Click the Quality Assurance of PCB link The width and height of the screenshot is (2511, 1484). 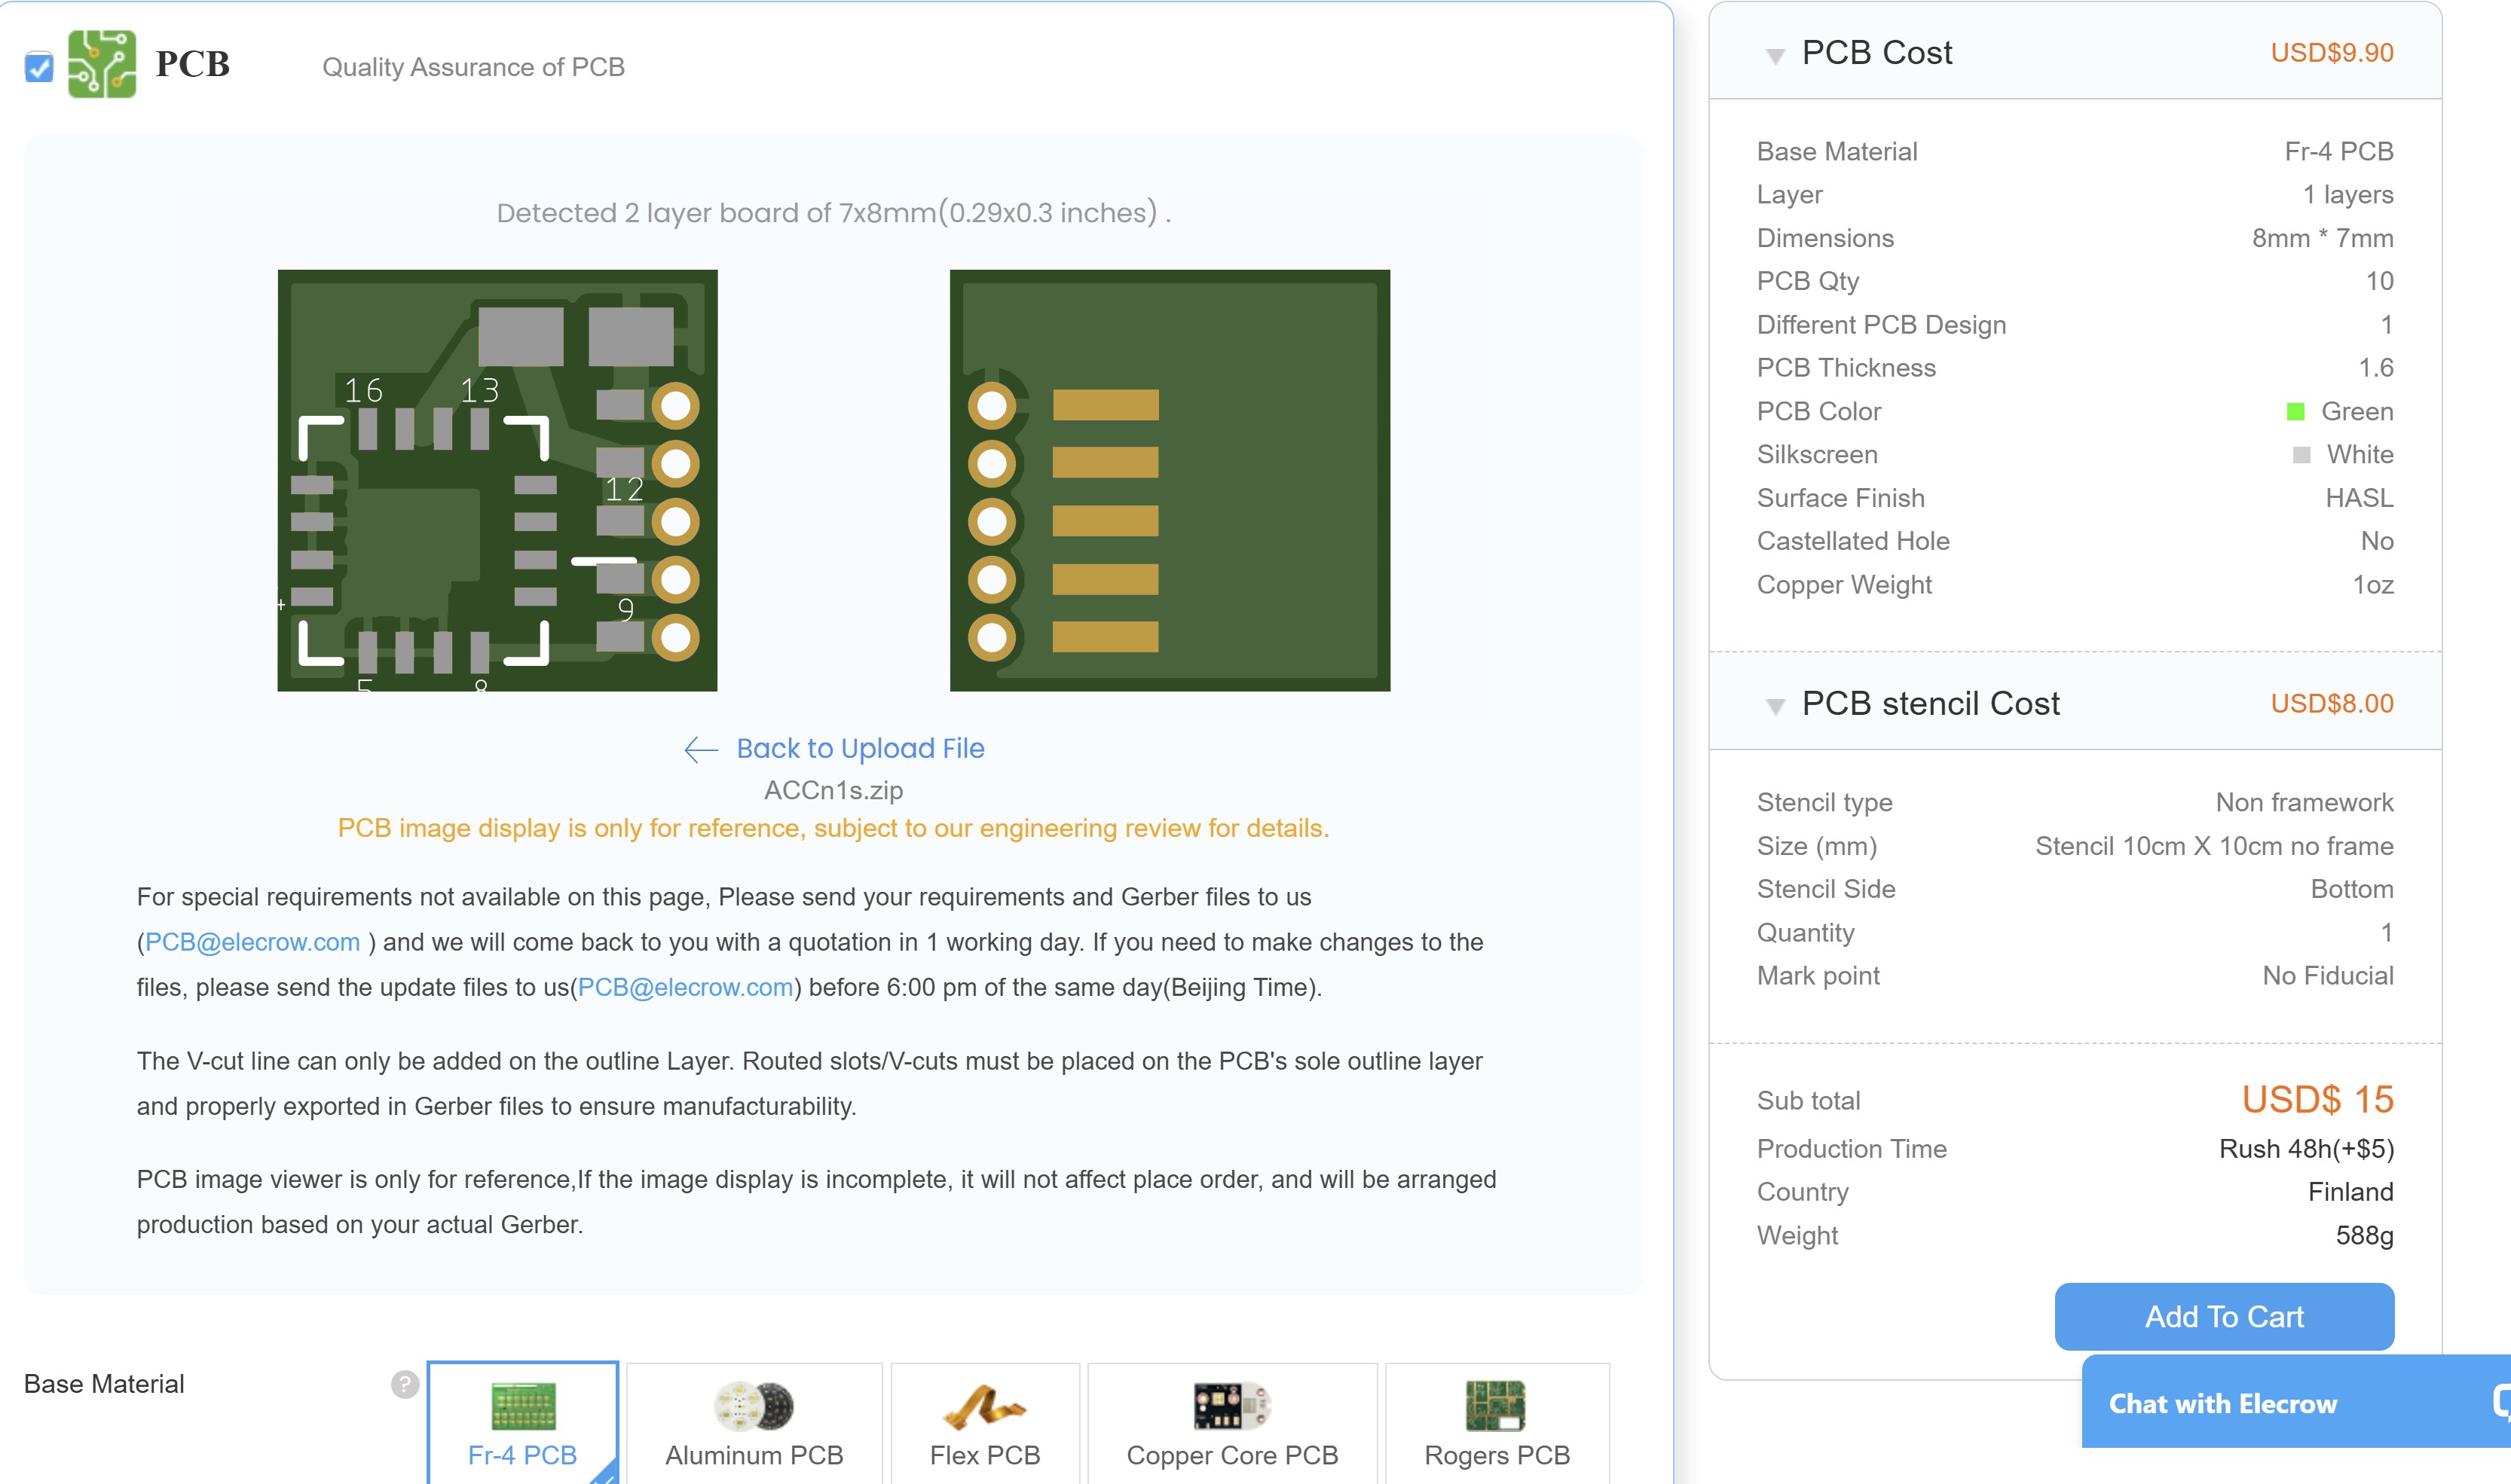tap(473, 67)
